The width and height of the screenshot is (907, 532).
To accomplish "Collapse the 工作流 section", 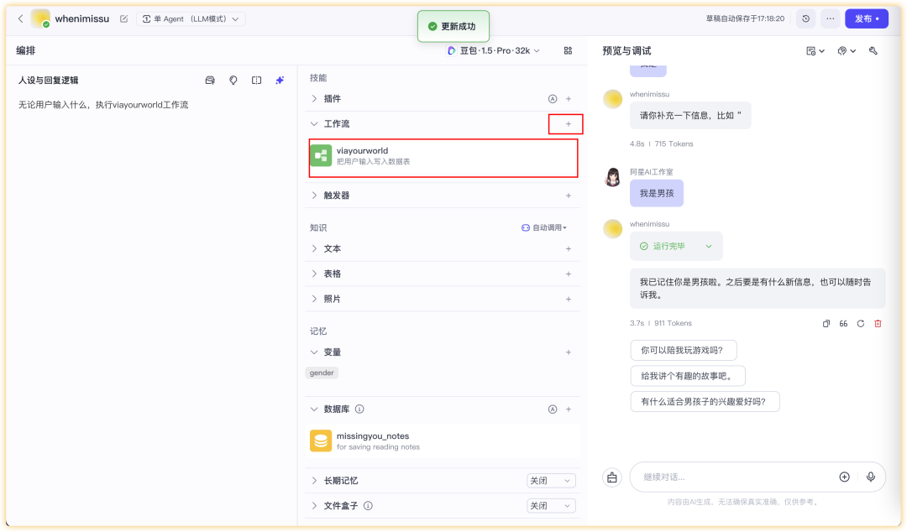I will click(314, 123).
